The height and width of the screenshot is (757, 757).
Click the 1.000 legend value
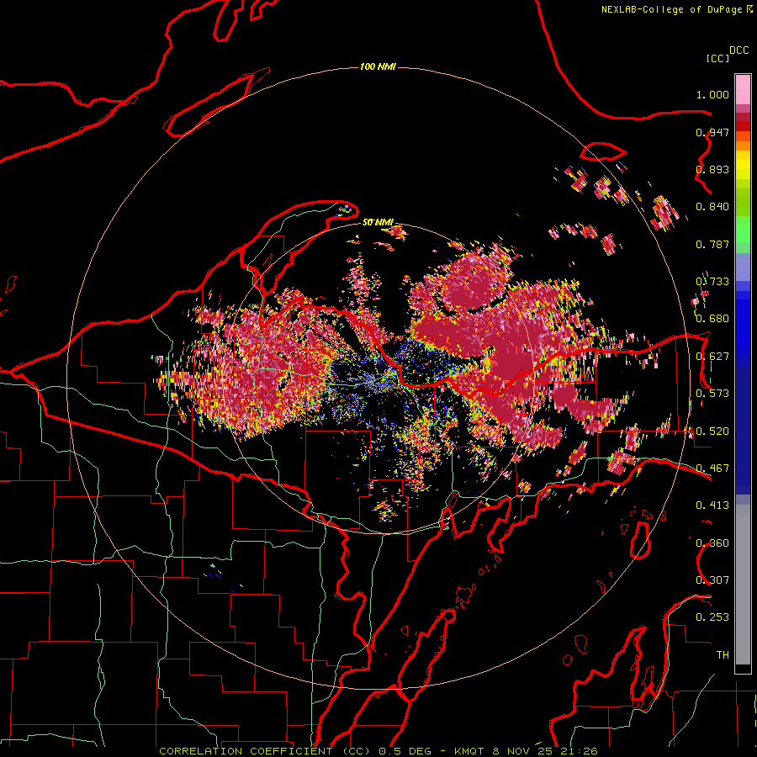tap(712, 94)
